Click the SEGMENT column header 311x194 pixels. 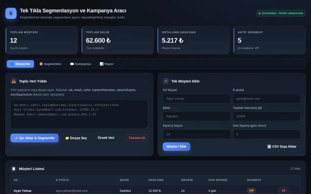coord(254,180)
